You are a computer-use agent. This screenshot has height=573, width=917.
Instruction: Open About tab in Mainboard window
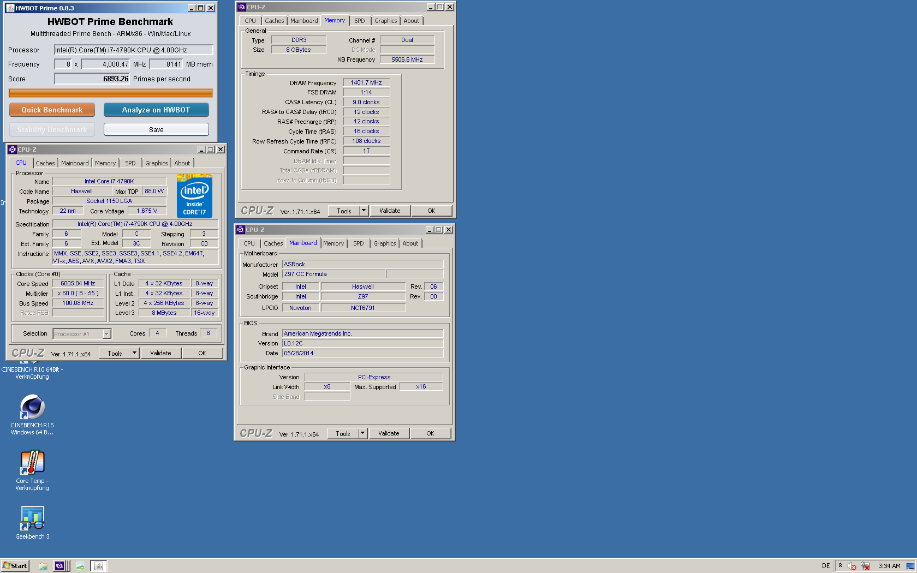[410, 243]
